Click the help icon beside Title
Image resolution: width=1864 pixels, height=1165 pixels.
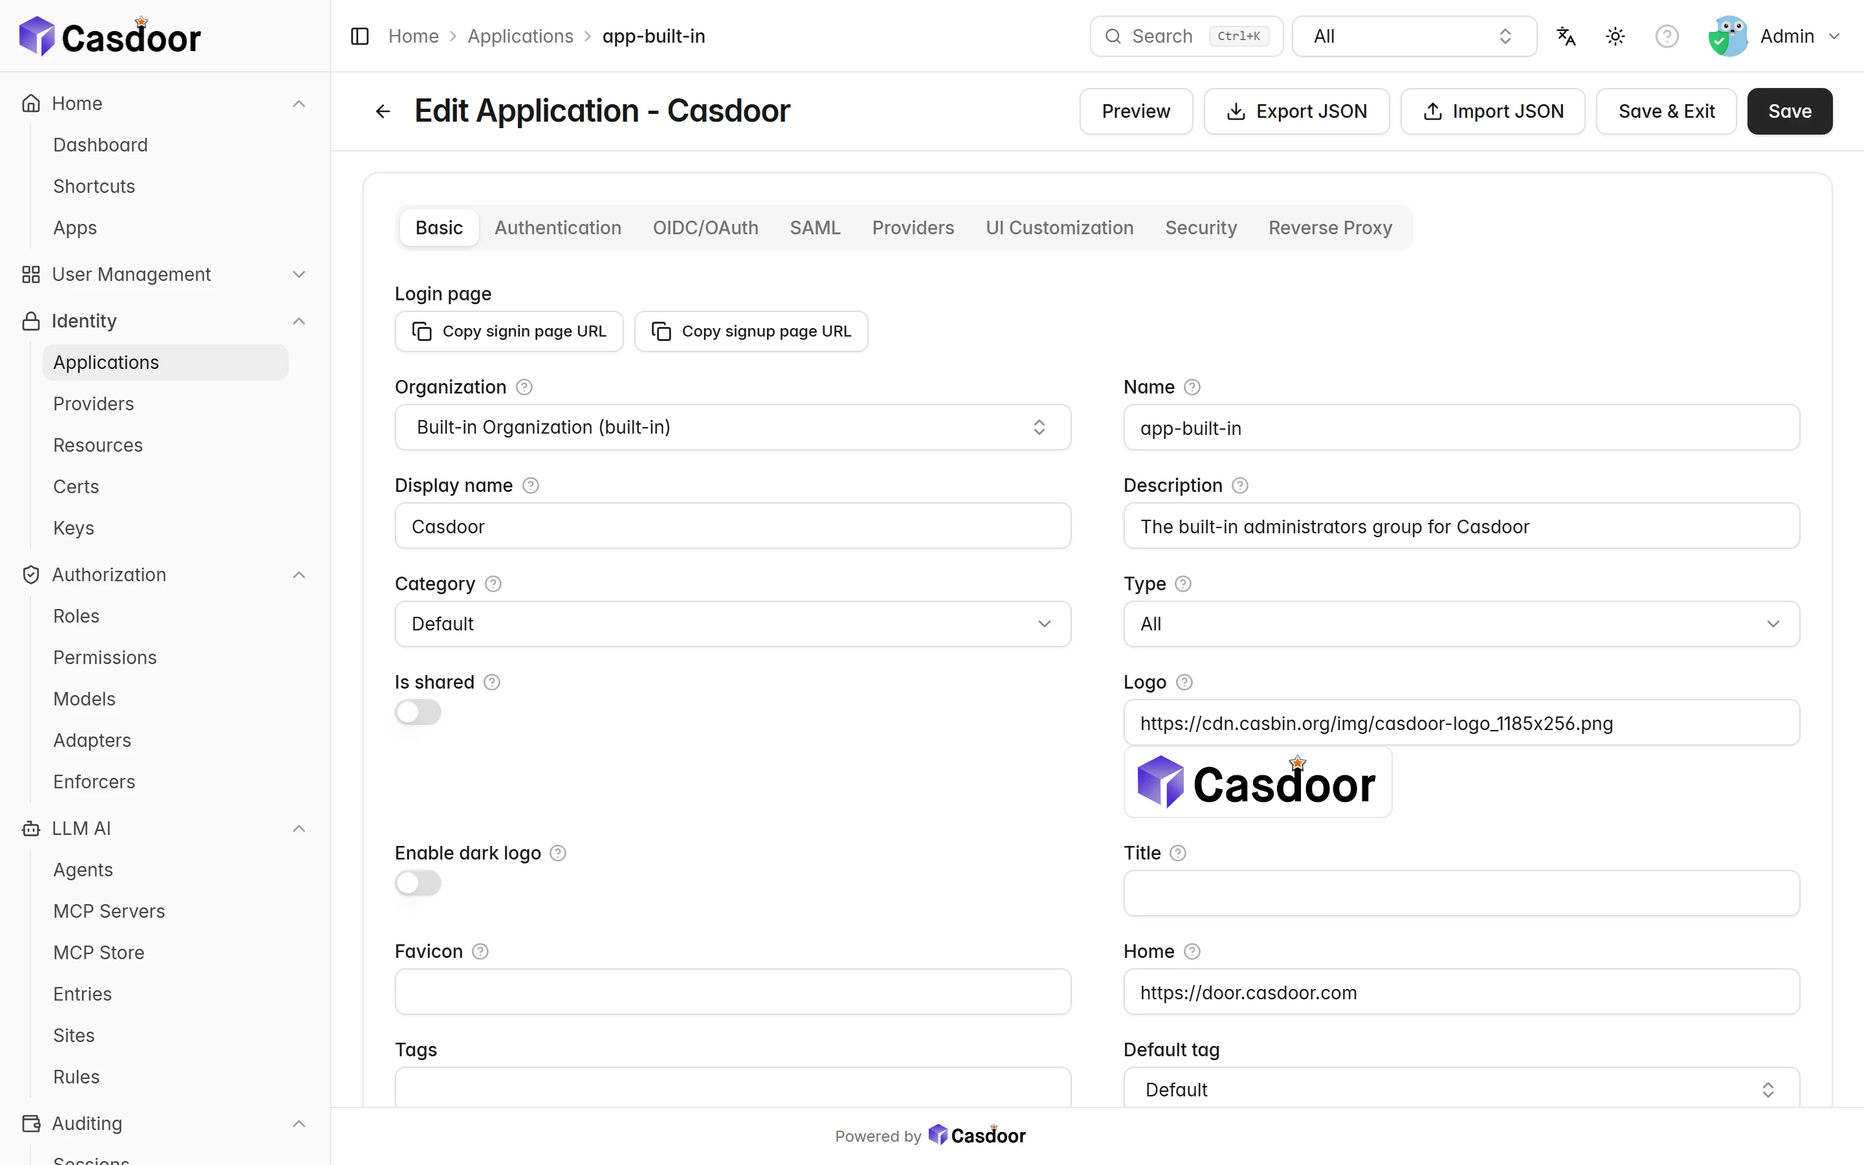(x=1178, y=853)
